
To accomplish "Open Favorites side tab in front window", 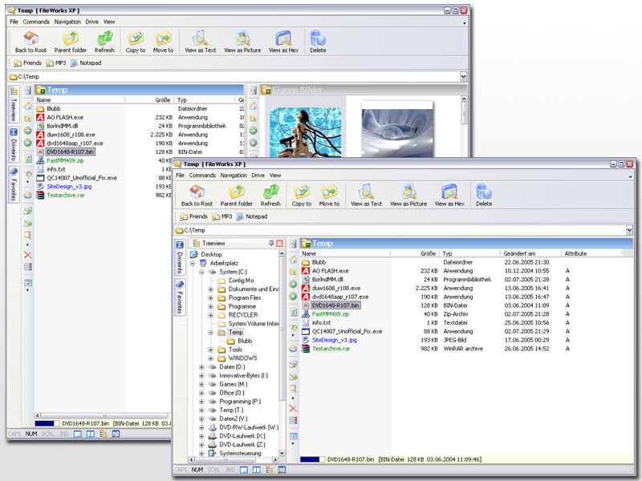I will pos(180,297).
